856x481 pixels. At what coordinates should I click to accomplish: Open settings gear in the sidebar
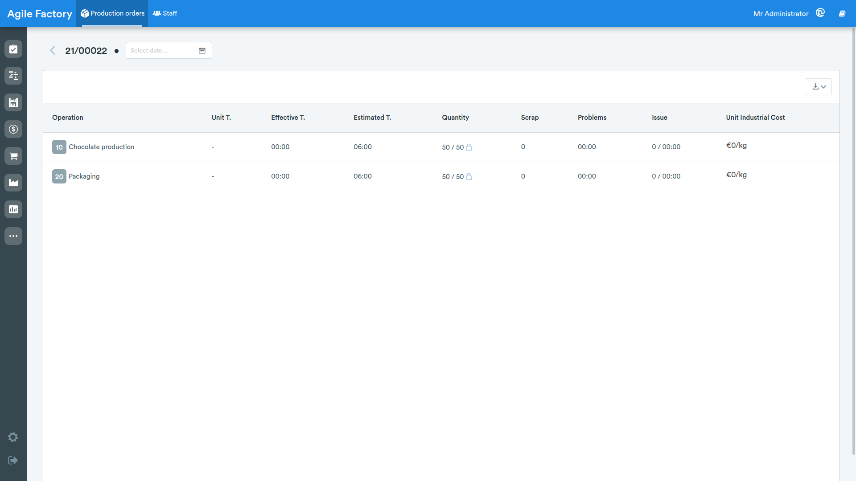coord(13,437)
